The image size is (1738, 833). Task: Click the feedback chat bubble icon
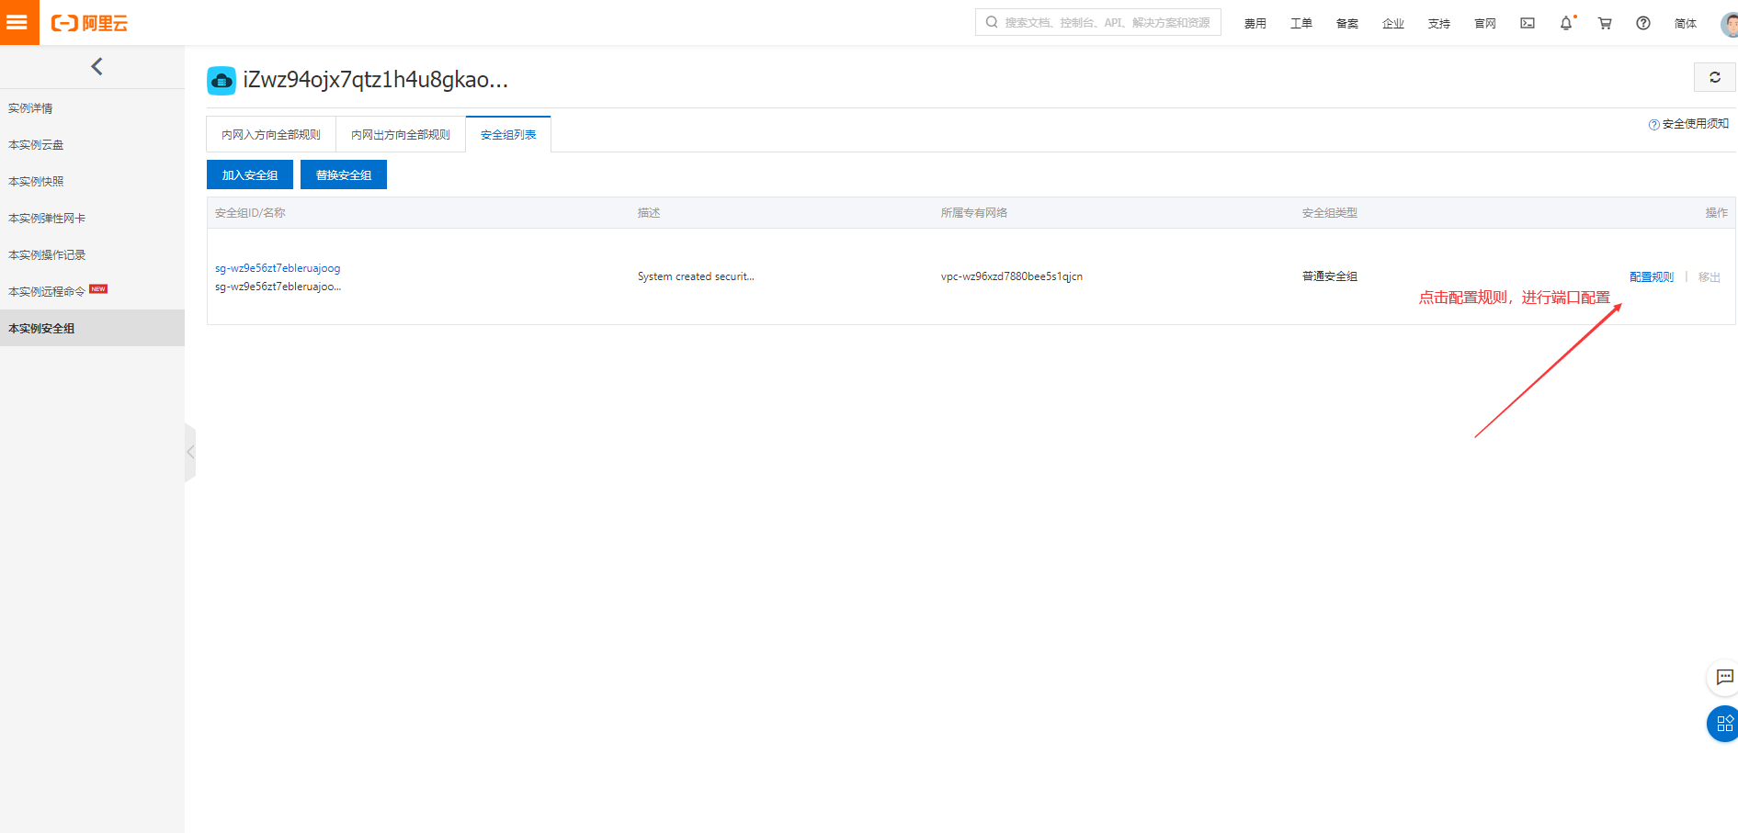(x=1723, y=678)
